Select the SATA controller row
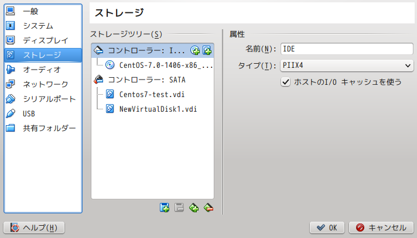Viewport: 417px width, 238px height. click(152, 80)
